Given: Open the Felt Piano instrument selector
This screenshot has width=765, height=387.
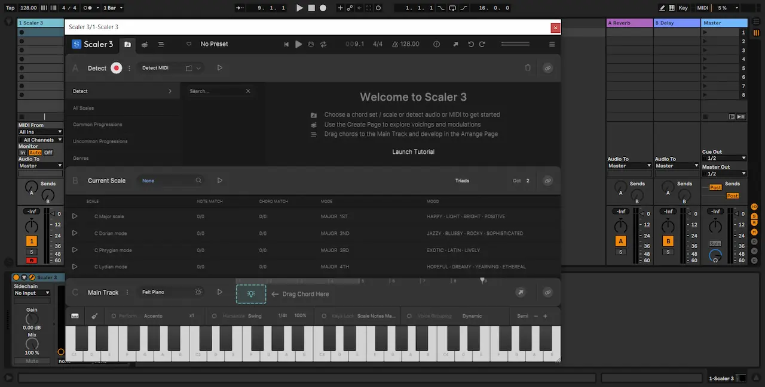Looking at the screenshot, I should click(171, 292).
